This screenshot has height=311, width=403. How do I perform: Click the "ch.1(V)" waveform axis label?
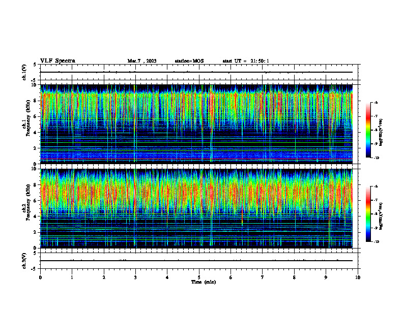(x=24, y=72)
